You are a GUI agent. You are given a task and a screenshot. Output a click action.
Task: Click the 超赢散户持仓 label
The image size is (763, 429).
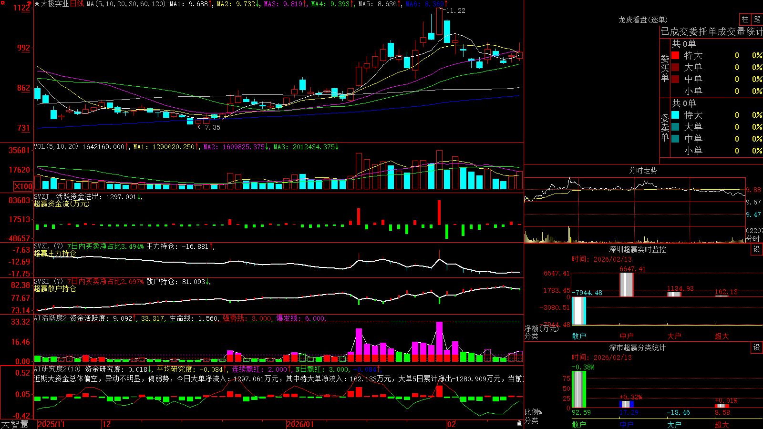pyautogui.click(x=55, y=288)
